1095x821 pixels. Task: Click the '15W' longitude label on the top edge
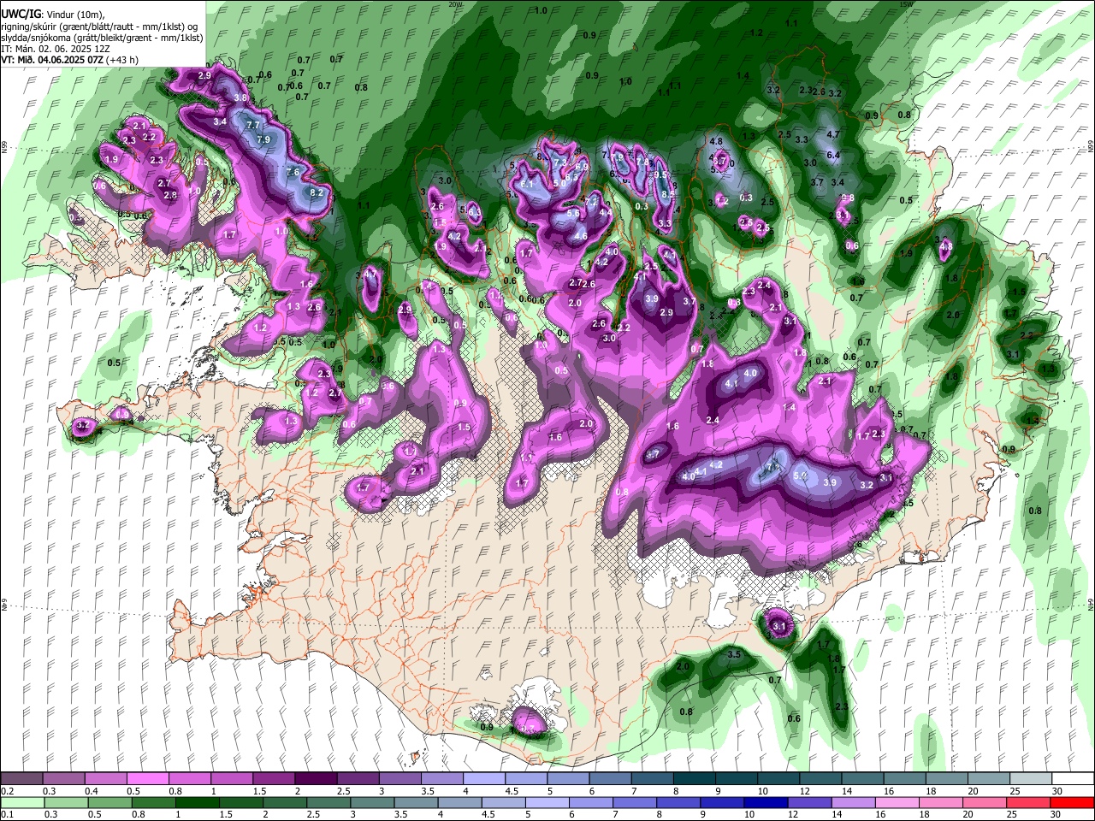click(906, 3)
